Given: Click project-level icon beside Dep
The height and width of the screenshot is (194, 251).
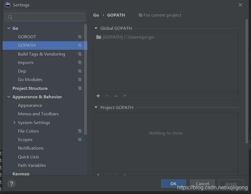Looking at the screenshot, I should pyautogui.click(x=80, y=71).
